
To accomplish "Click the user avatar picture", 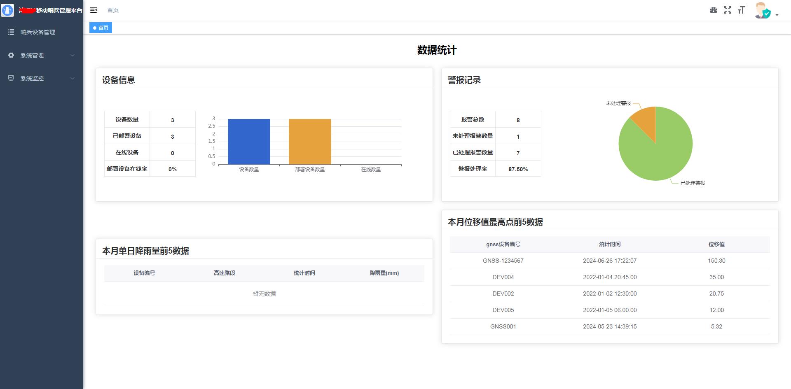I will pyautogui.click(x=763, y=11).
